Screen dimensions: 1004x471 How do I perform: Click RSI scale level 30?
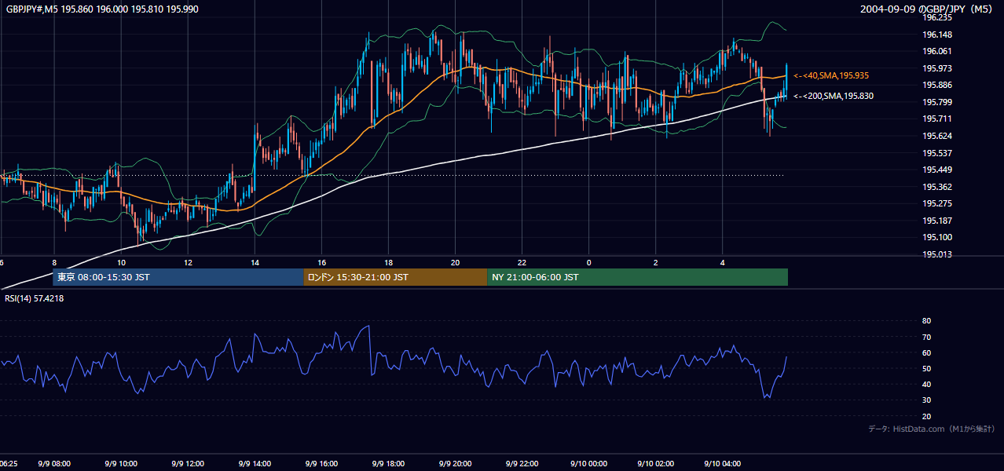click(x=926, y=400)
